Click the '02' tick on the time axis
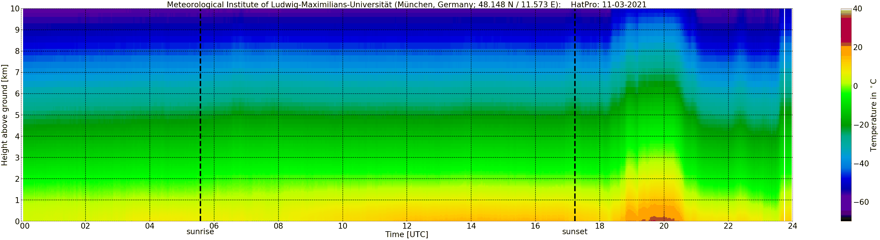880x240 pixels. point(85,226)
